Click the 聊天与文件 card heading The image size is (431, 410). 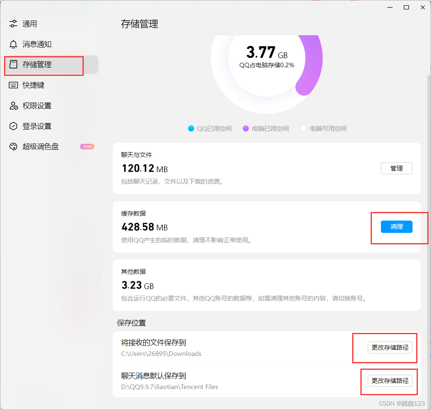pyautogui.click(x=136, y=155)
